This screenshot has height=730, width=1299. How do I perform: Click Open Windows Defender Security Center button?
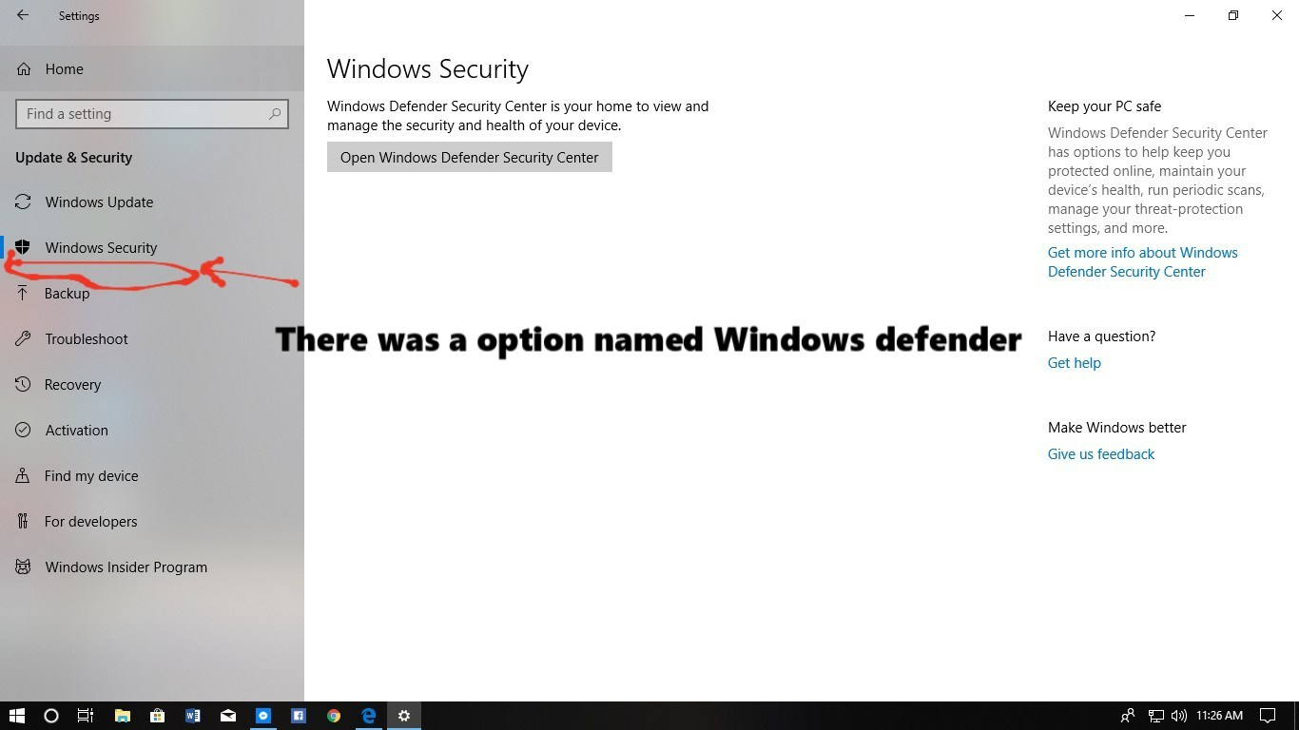click(x=470, y=158)
